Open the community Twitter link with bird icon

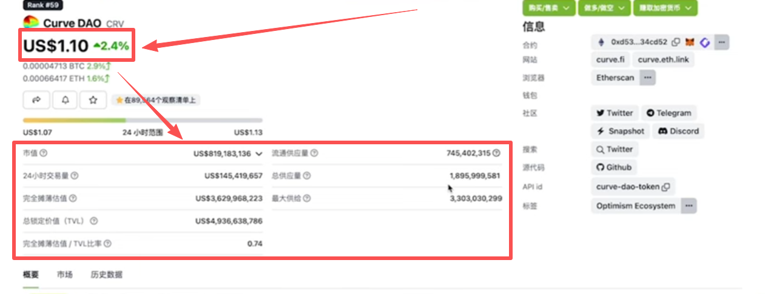[615, 113]
